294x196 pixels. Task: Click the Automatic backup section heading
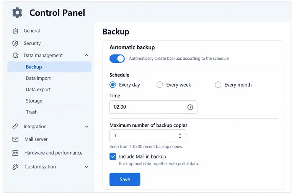click(132, 47)
